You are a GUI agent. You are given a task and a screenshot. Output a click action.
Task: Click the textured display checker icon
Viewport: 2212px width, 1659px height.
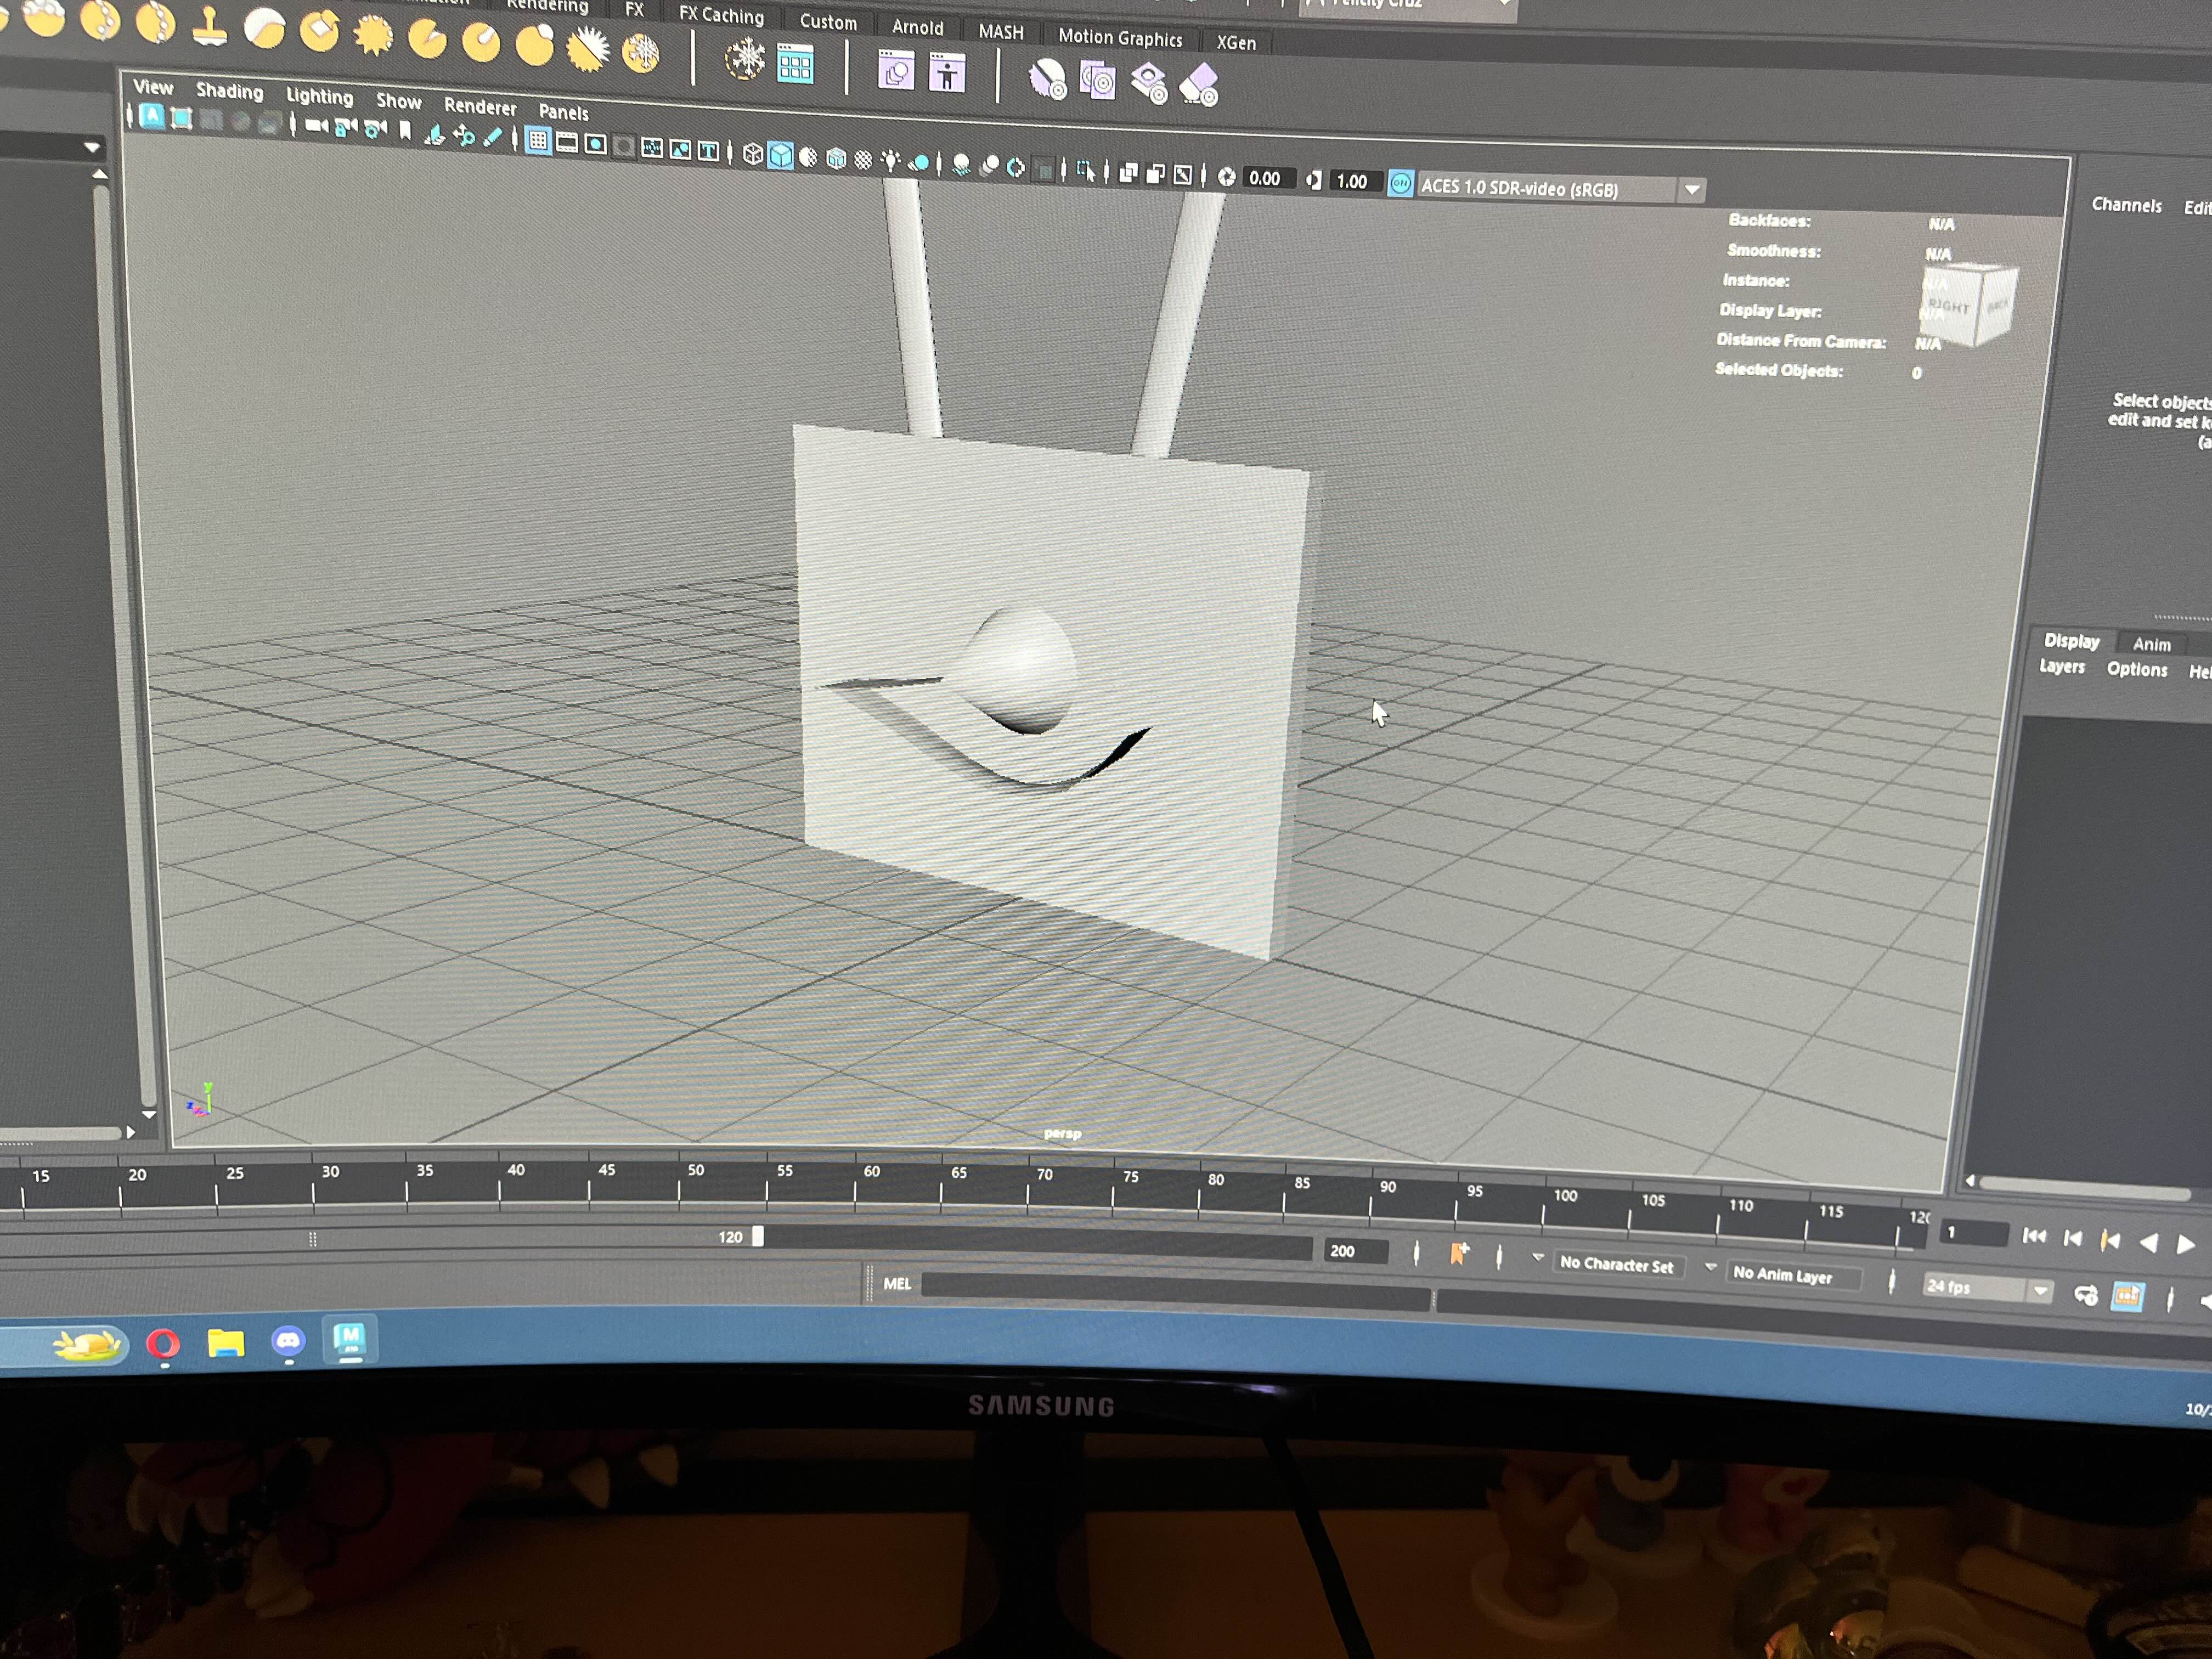863,160
